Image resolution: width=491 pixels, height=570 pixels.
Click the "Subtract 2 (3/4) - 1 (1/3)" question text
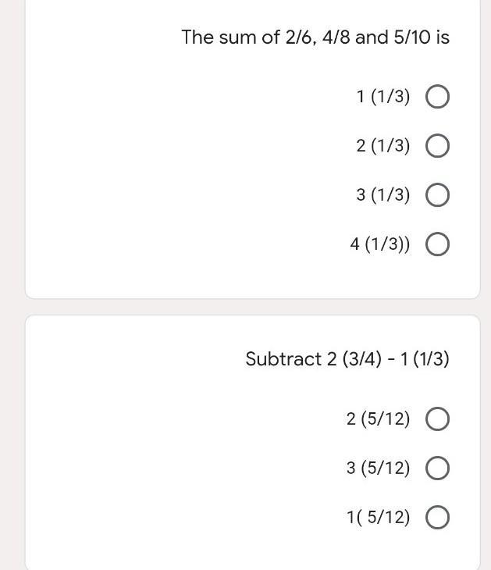pyautogui.click(x=347, y=359)
